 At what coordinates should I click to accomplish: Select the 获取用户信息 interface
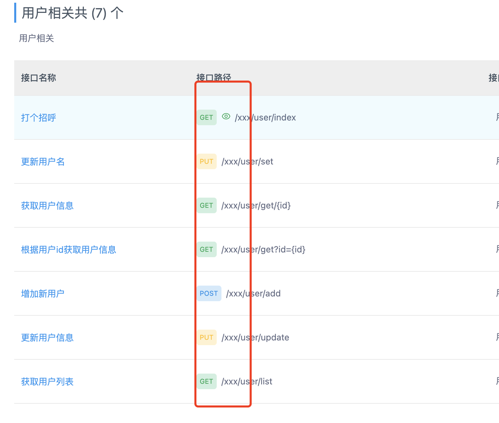point(47,206)
